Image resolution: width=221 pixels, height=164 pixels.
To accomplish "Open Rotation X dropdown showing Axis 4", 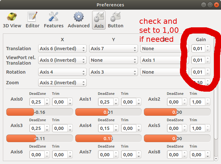I will [x=62, y=72].
